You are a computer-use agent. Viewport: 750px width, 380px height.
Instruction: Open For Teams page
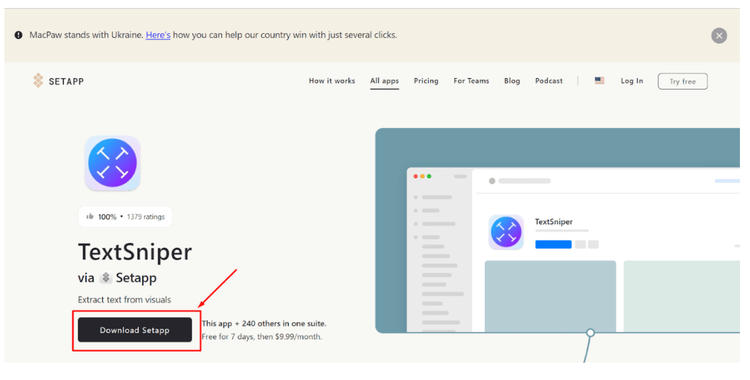coord(471,81)
